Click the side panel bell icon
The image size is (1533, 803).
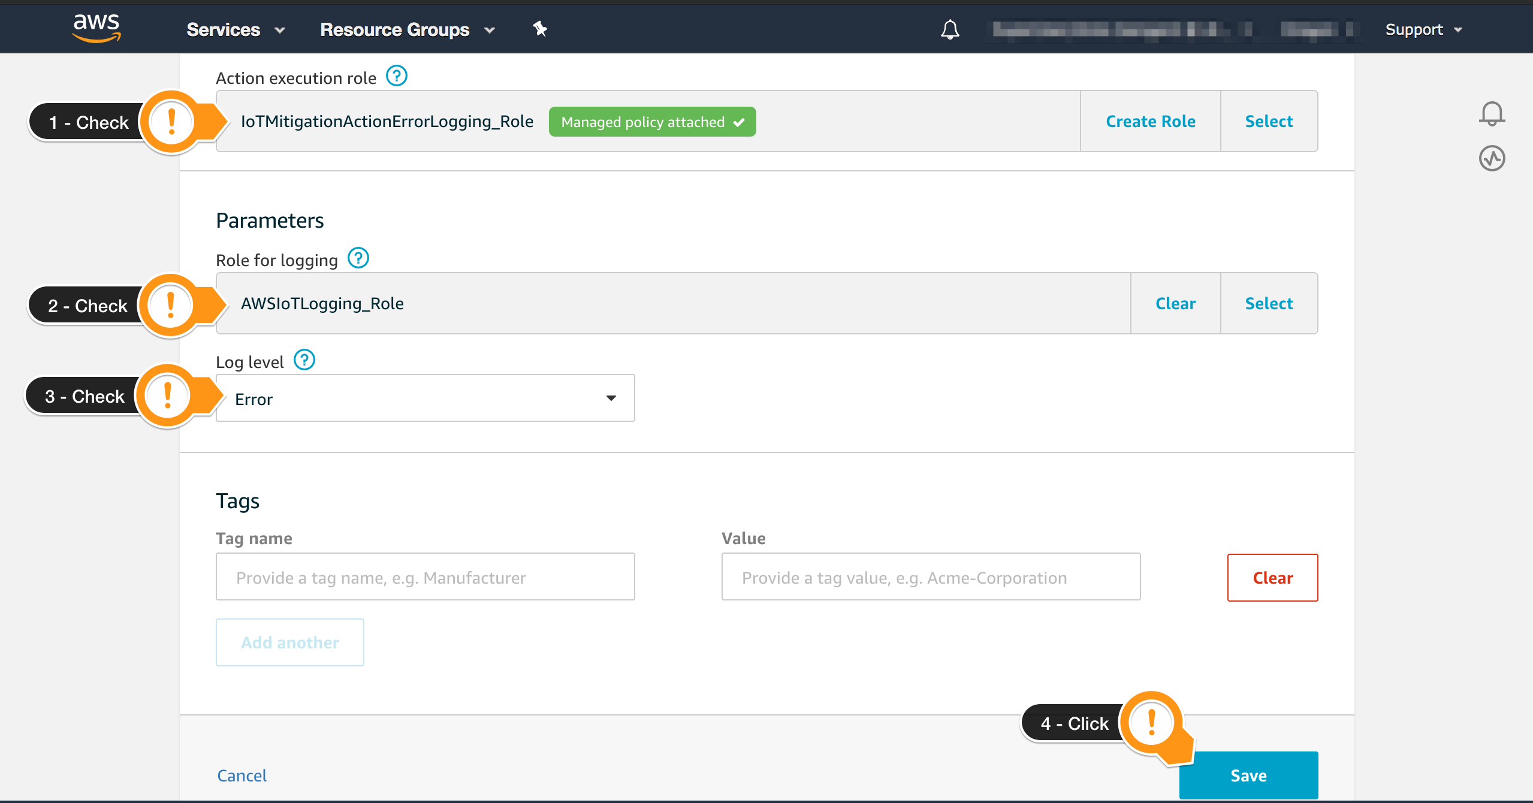1492,113
